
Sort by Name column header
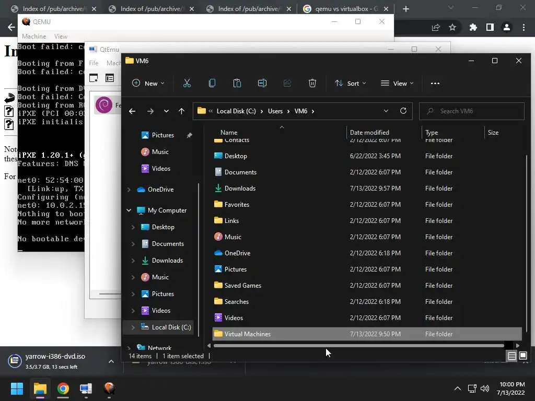click(x=229, y=132)
